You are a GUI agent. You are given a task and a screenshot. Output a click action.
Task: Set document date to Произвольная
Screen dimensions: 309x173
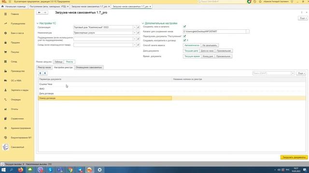(224, 51)
